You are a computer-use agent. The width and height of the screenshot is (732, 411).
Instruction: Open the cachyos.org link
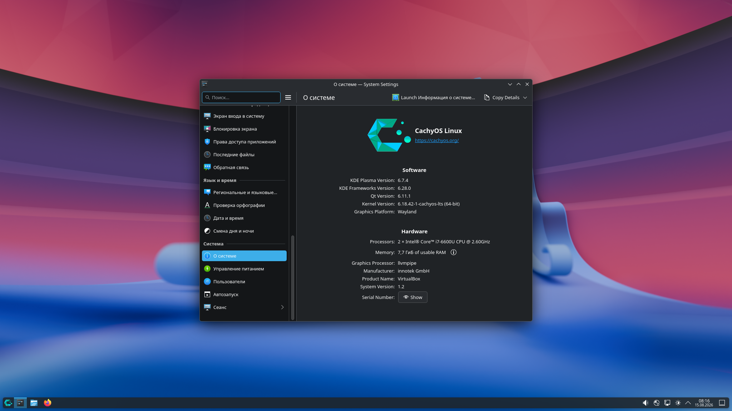click(437, 141)
